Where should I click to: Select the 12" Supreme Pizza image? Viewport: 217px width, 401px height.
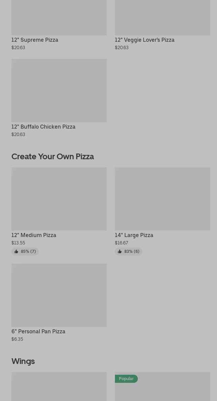[x=59, y=17]
